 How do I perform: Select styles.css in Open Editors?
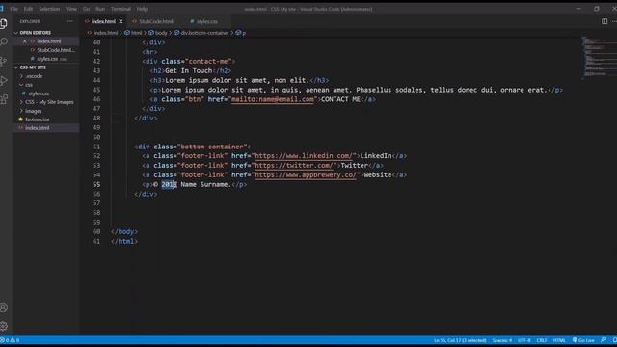tap(46, 59)
